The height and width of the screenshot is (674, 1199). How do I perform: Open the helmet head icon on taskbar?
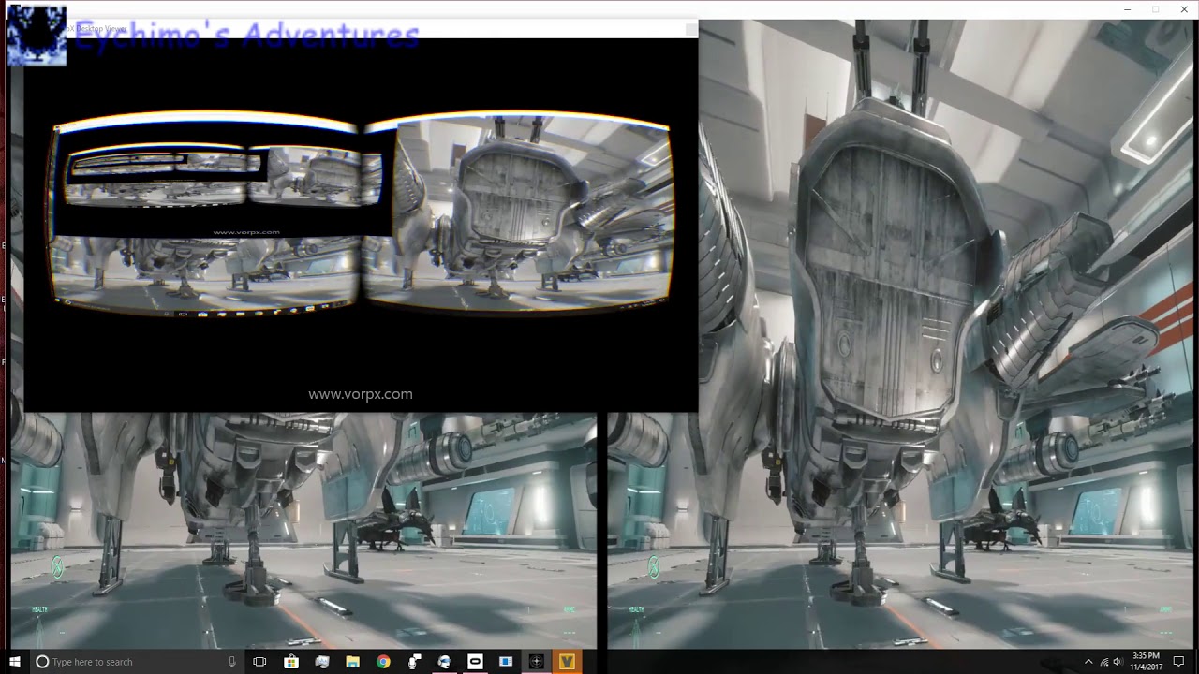[444, 662]
